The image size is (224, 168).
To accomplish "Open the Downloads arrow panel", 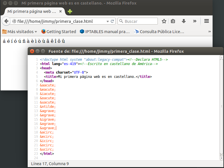I will (x=184, y=21).
